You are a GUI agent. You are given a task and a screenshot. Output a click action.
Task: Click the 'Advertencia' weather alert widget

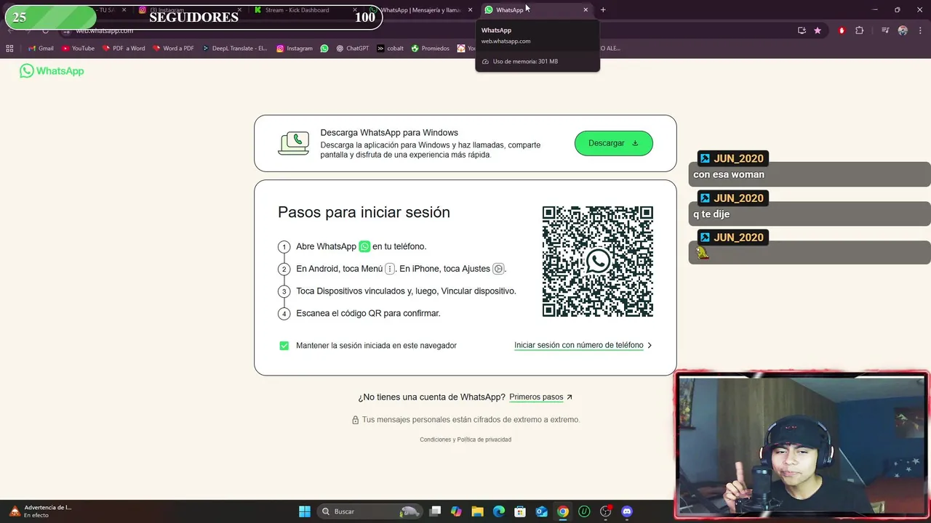point(41,511)
